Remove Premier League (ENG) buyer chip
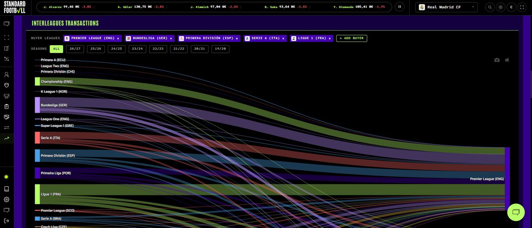 tap(118, 38)
